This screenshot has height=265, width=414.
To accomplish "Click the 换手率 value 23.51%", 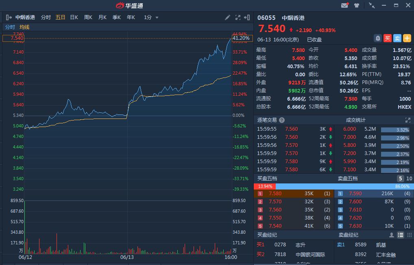I will click(401, 67).
